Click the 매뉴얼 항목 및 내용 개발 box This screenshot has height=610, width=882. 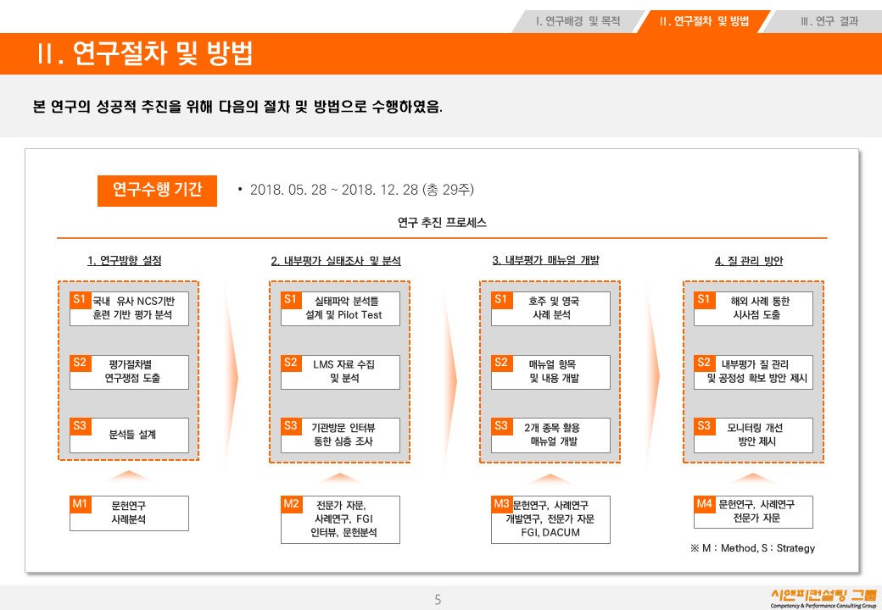click(550, 372)
